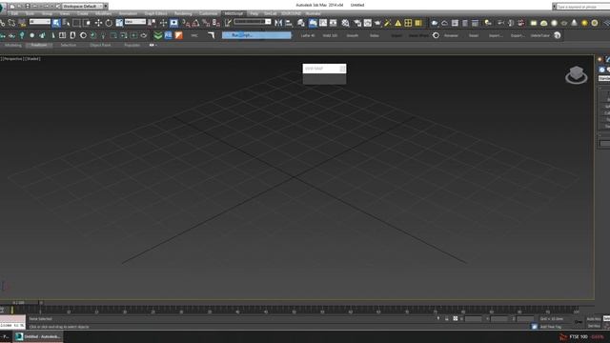Image resolution: width=610 pixels, height=343 pixels.
Task: Open the Modifiers menu
Action: 104,13
